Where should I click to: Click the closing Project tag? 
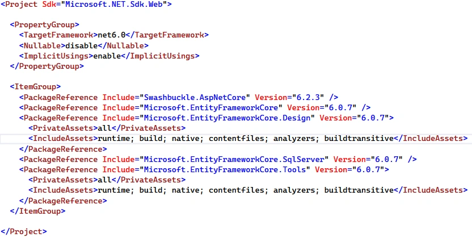tap(24, 231)
